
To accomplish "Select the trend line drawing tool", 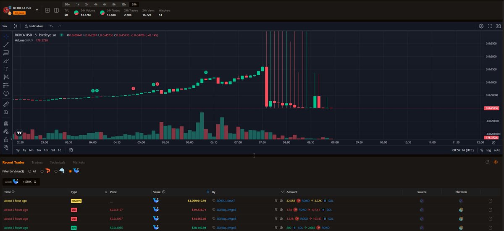I will [6, 45].
